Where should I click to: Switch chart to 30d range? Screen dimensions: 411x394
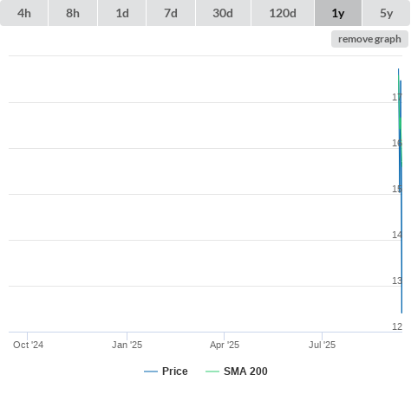pos(223,13)
